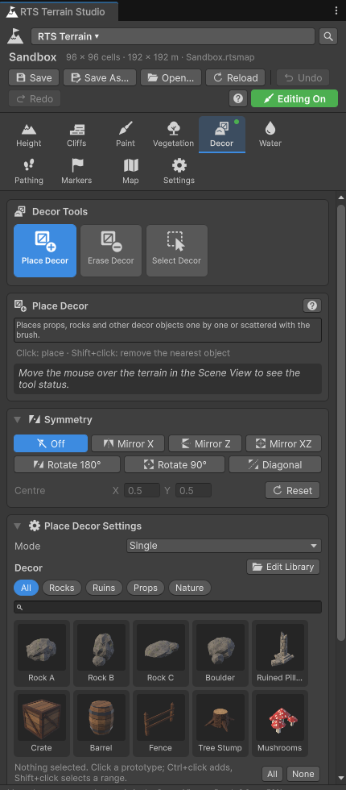Filter decor by Rocks

[62, 588]
